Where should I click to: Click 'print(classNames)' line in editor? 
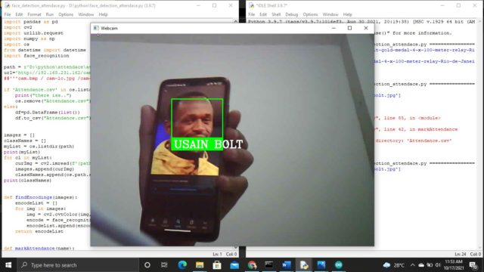tap(27, 181)
